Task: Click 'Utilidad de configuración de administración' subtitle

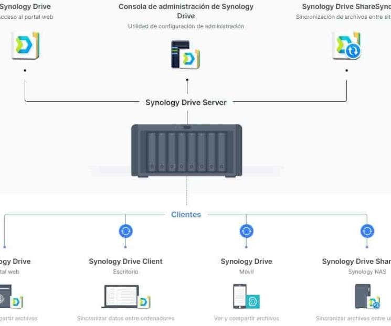Action: 186,26
